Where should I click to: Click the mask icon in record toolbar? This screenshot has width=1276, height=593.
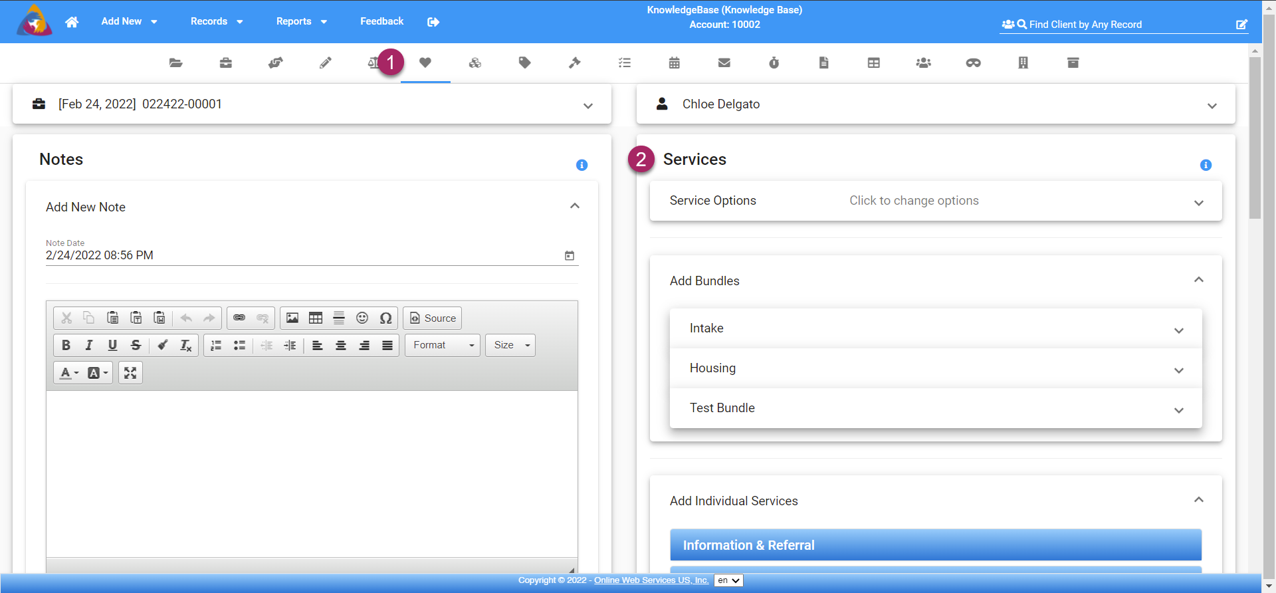[974, 62]
